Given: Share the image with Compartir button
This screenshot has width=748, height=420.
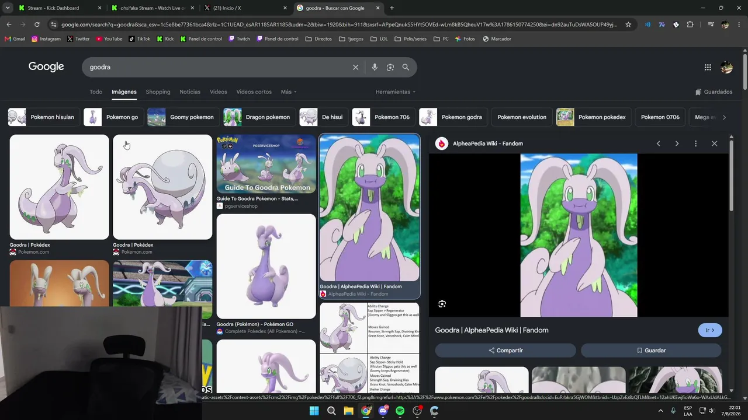Looking at the screenshot, I should tap(505, 351).
